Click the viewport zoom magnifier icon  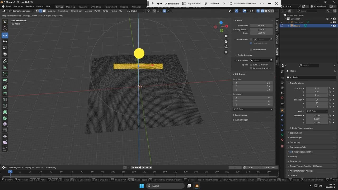point(226,36)
